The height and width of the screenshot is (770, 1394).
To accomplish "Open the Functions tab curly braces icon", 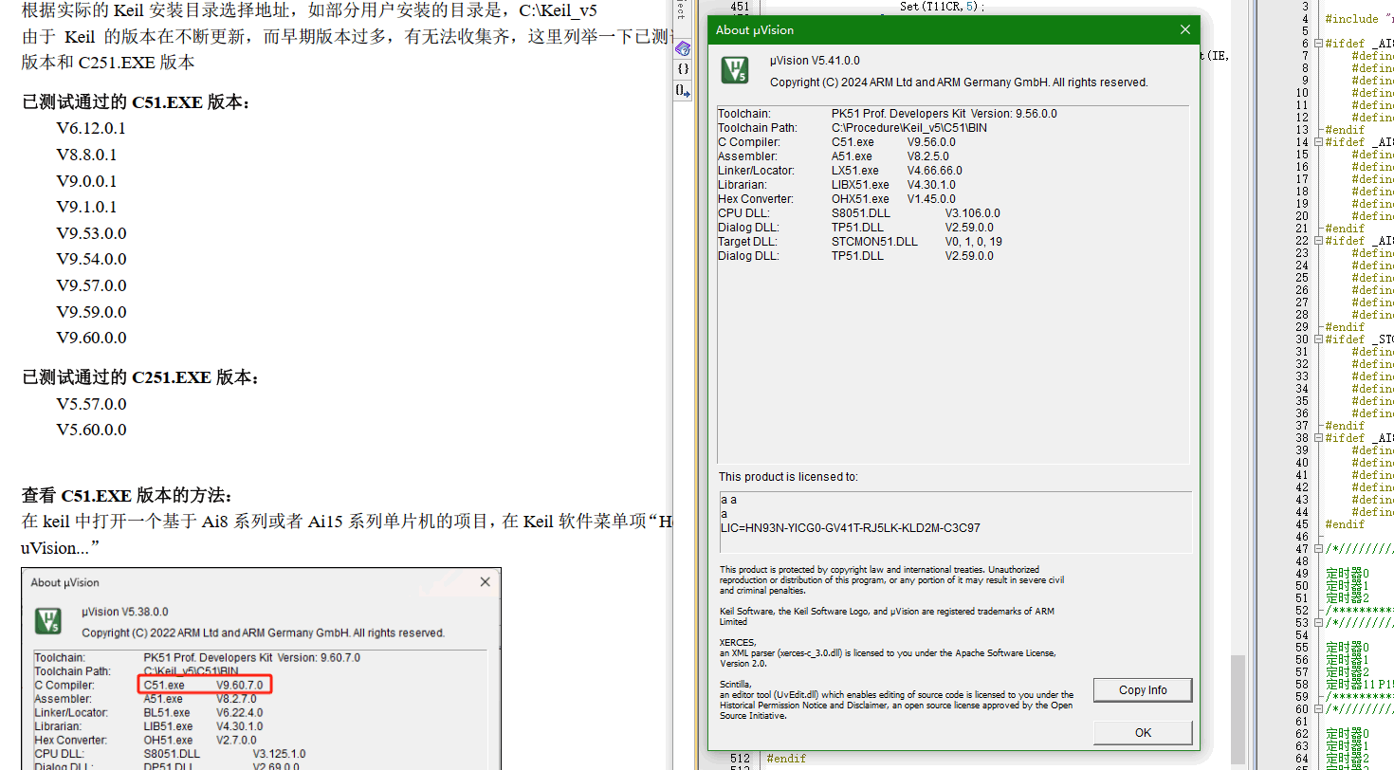I will click(683, 69).
